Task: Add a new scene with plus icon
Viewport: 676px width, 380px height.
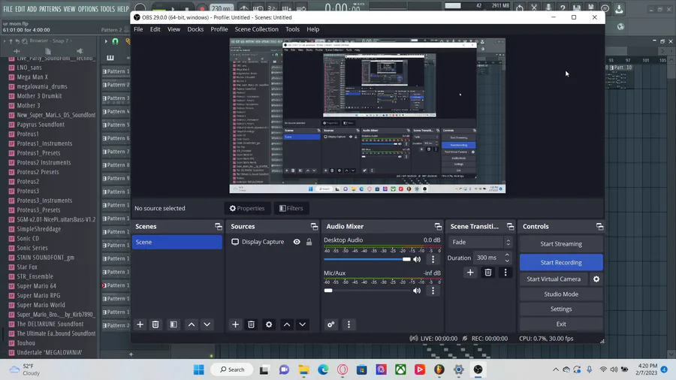Action: [x=140, y=324]
